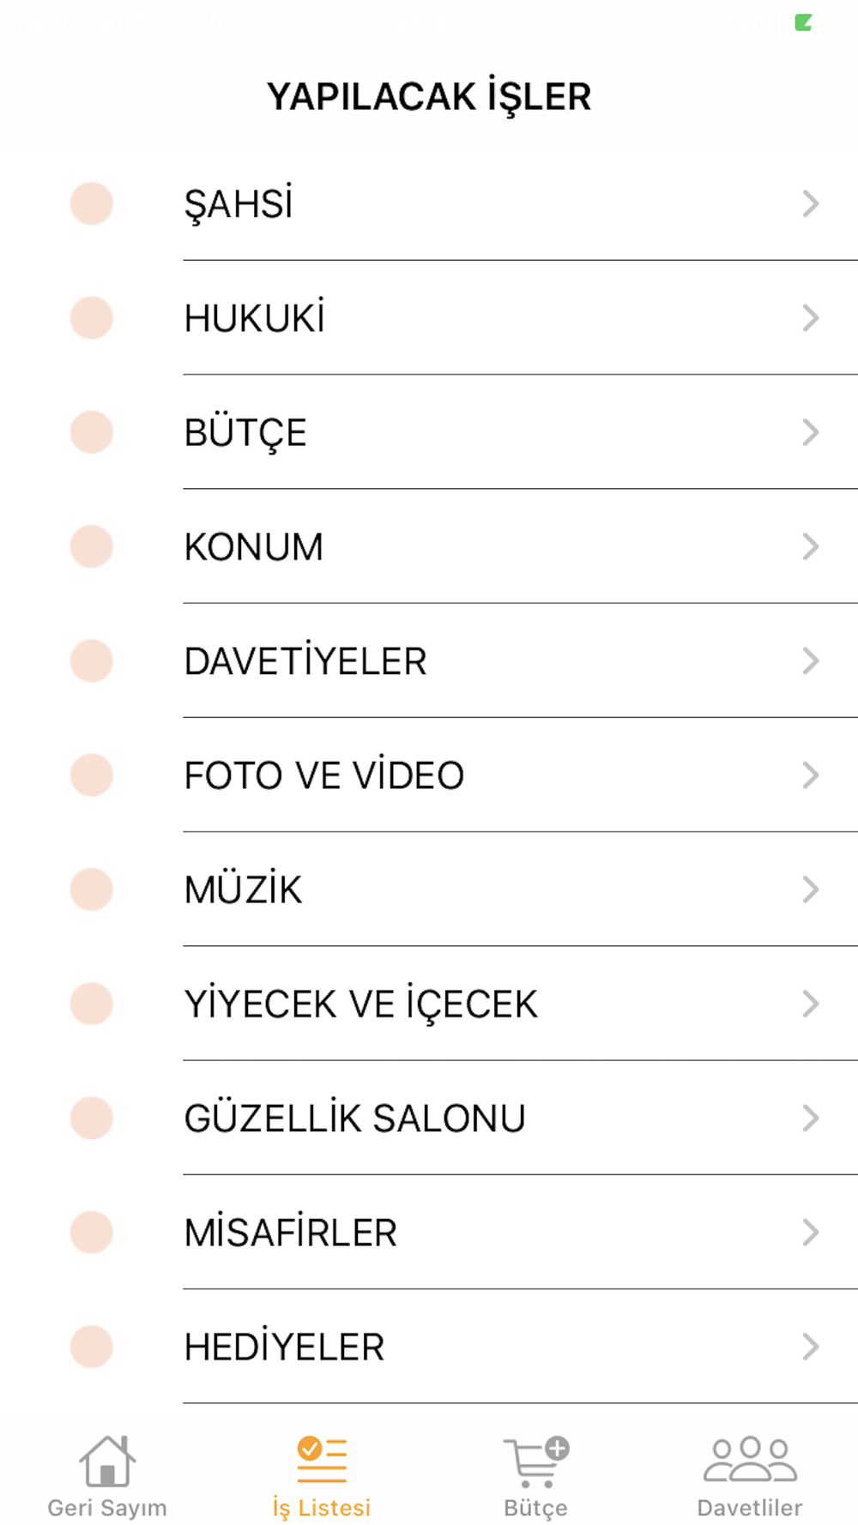858x1525 pixels.
Task: Expand MİSAFİRLER using its chevron arrow
Action: pyautogui.click(x=811, y=1233)
